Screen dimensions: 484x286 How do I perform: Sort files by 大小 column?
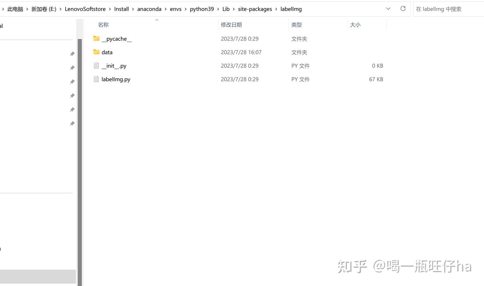[x=355, y=25]
